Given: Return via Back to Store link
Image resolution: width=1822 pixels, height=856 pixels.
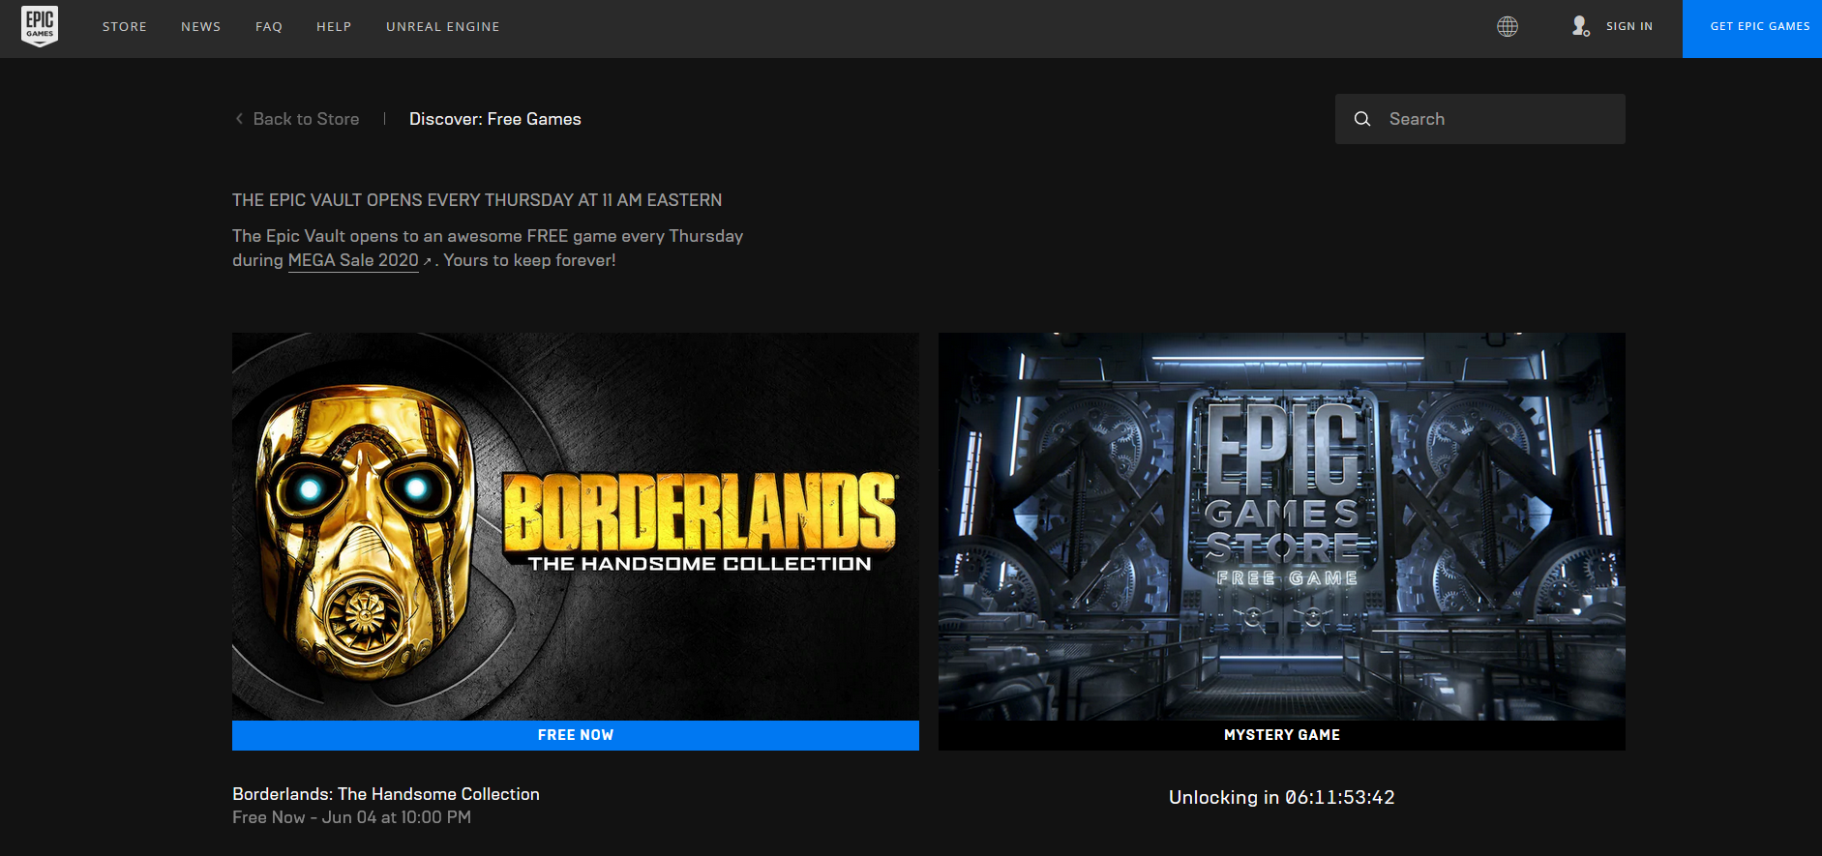Looking at the screenshot, I should [306, 119].
